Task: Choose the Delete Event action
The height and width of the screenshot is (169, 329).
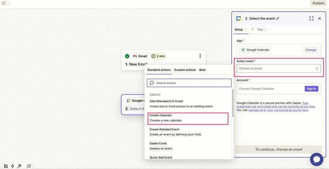Action: click(x=188, y=146)
